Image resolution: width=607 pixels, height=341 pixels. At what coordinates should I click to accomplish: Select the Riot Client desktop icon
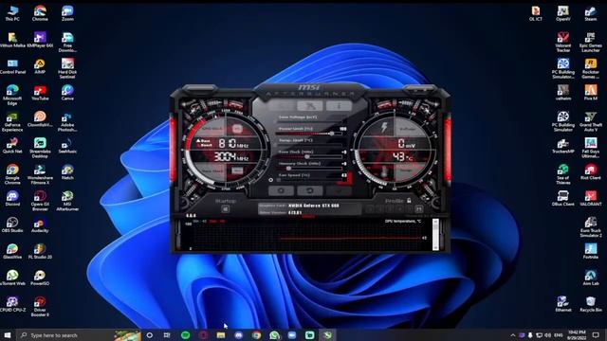590,172
